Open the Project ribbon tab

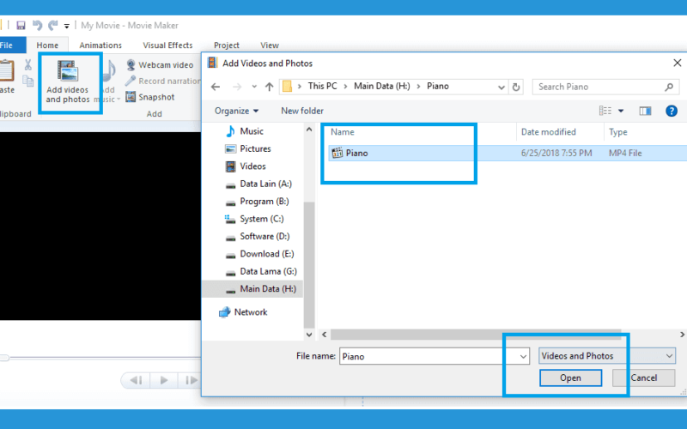click(226, 45)
